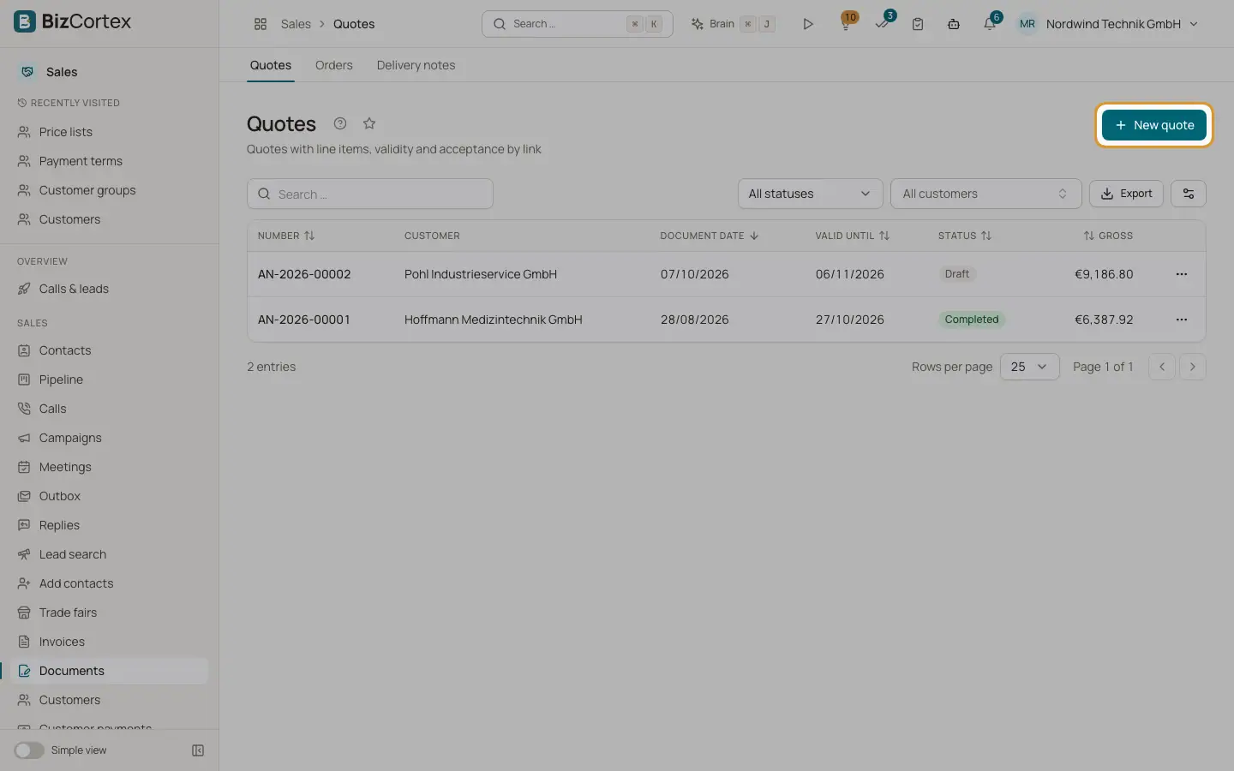Open the clipboard tasks icon in header
Viewport: 1234px width, 771px height.
[x=918, y=24]
